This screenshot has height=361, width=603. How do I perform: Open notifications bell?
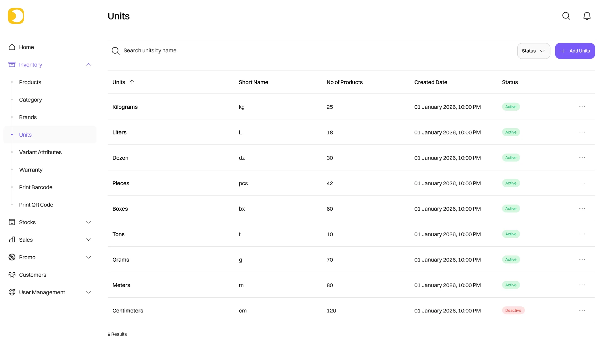[x=587, y=16]
